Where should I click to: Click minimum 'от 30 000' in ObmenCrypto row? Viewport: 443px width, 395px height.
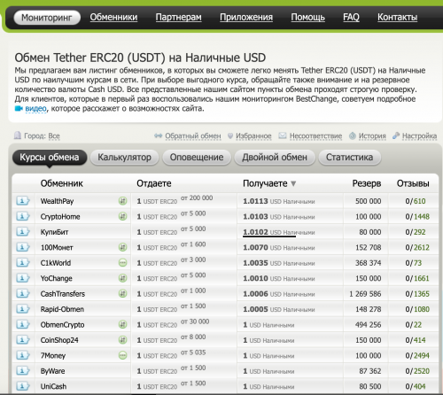point(195,321)
